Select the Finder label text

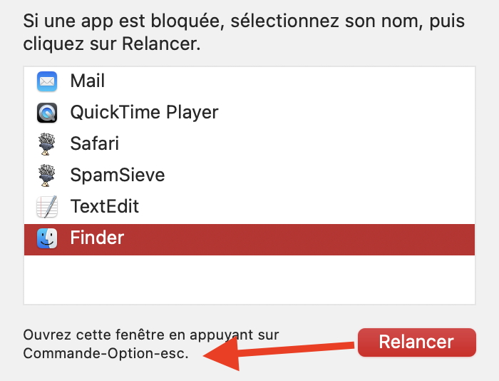tap(97, 238)
